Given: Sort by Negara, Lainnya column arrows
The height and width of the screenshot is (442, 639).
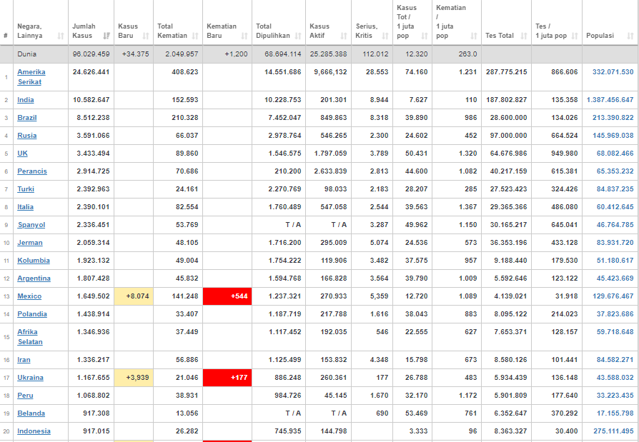Looking at the screenshot, I should coord(61,36).
